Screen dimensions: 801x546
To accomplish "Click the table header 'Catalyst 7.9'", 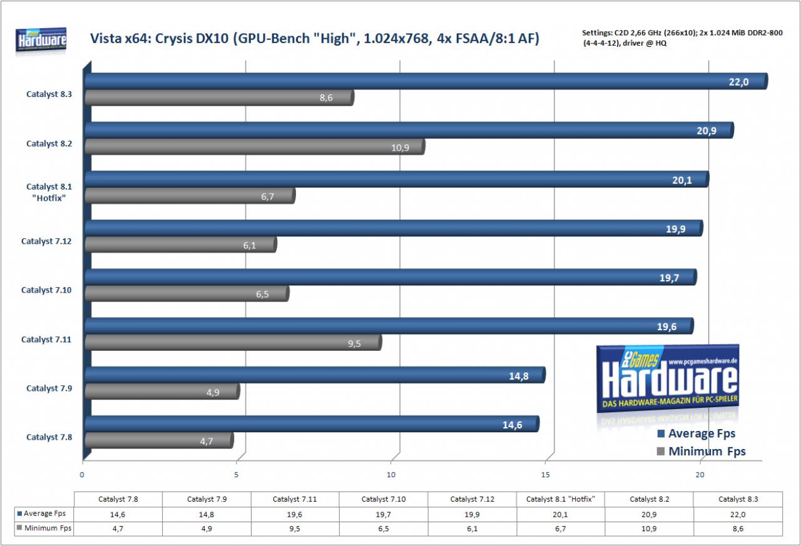I will [x=207, y=499].
